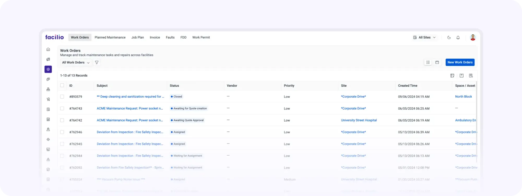Screen dimensions: 522x196
Task: Click the export records icon
Action: (461, 76)
